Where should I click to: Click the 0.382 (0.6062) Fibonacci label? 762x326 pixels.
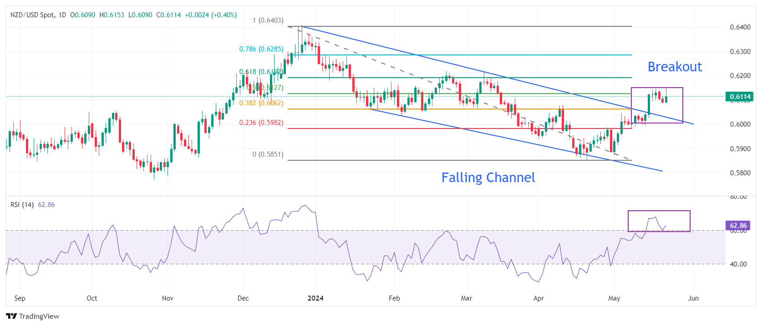pyautogui.click(x=261, y=103)
